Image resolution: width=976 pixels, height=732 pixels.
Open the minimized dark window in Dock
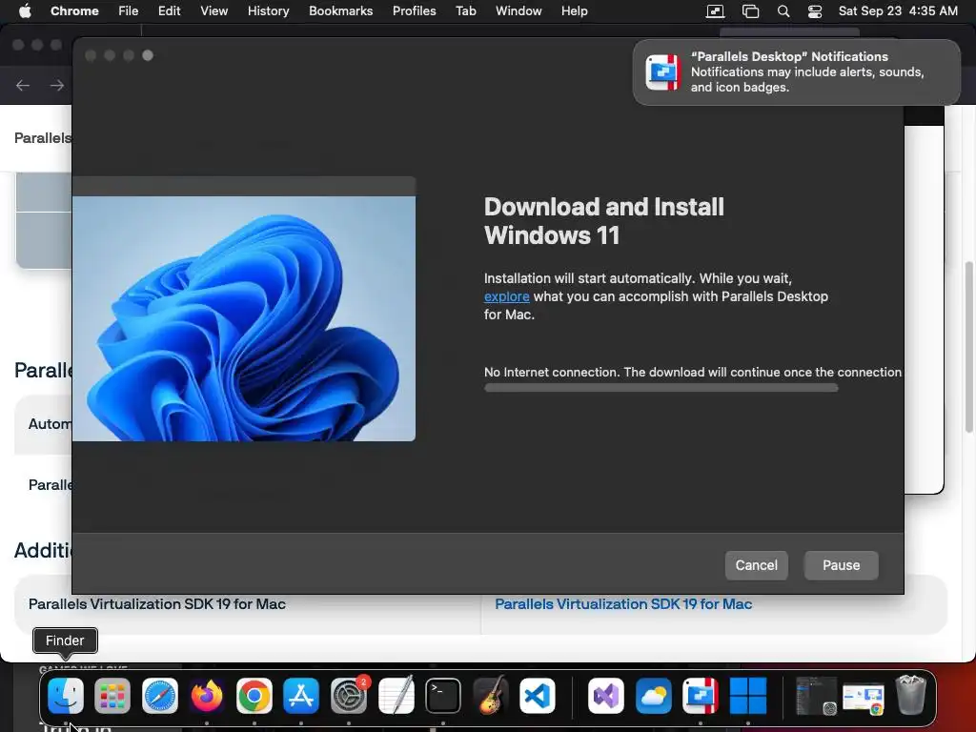point(817,695)
